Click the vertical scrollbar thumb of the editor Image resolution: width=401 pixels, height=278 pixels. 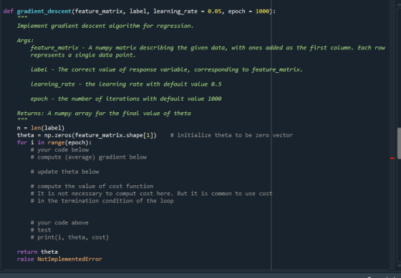pyautogui.click(x=399, y=143)
